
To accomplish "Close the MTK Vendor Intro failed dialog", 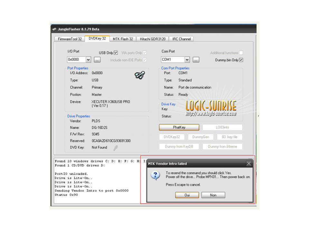I will 249,163.
